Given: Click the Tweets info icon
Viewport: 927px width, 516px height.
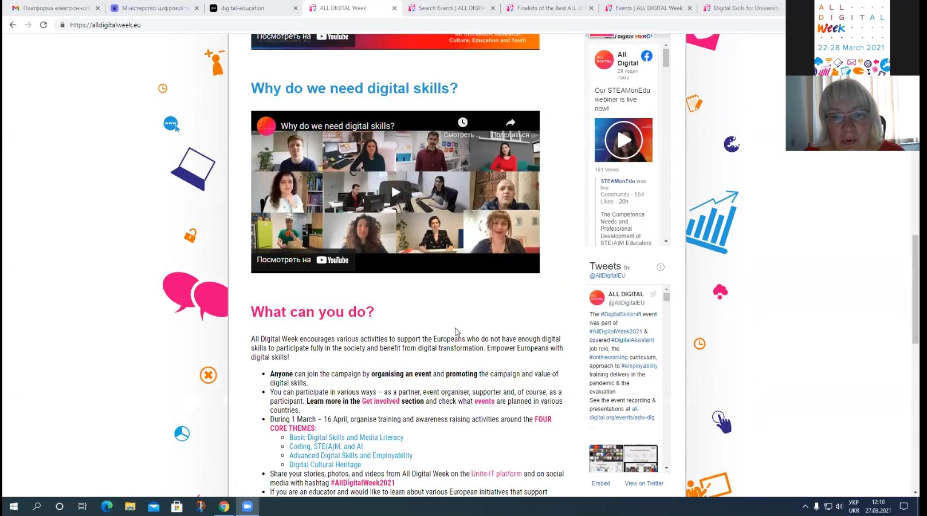Looking at the screenshot, I should tap(660, 267).
